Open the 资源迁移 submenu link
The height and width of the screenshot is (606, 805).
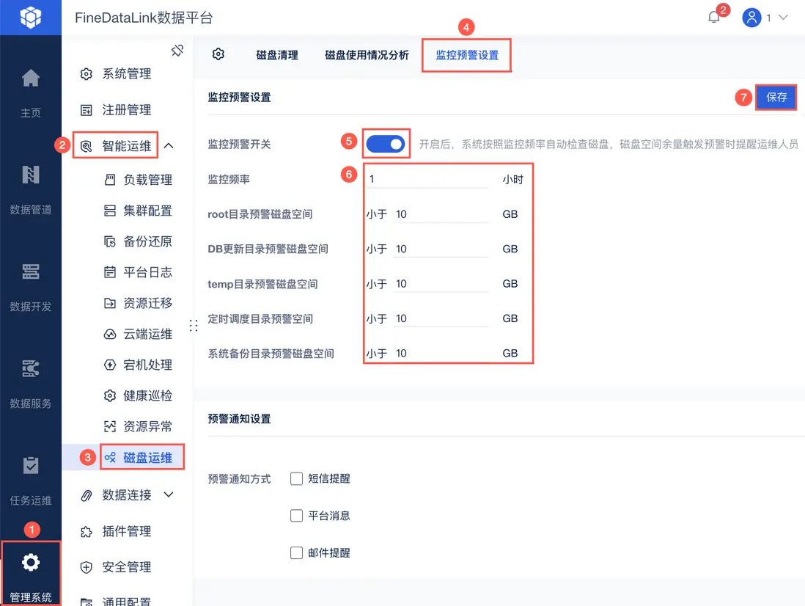(x=147, y=303)
